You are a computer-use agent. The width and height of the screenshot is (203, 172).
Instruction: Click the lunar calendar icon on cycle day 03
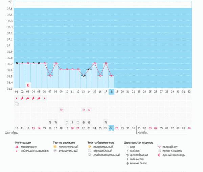[x=28, y=85]
